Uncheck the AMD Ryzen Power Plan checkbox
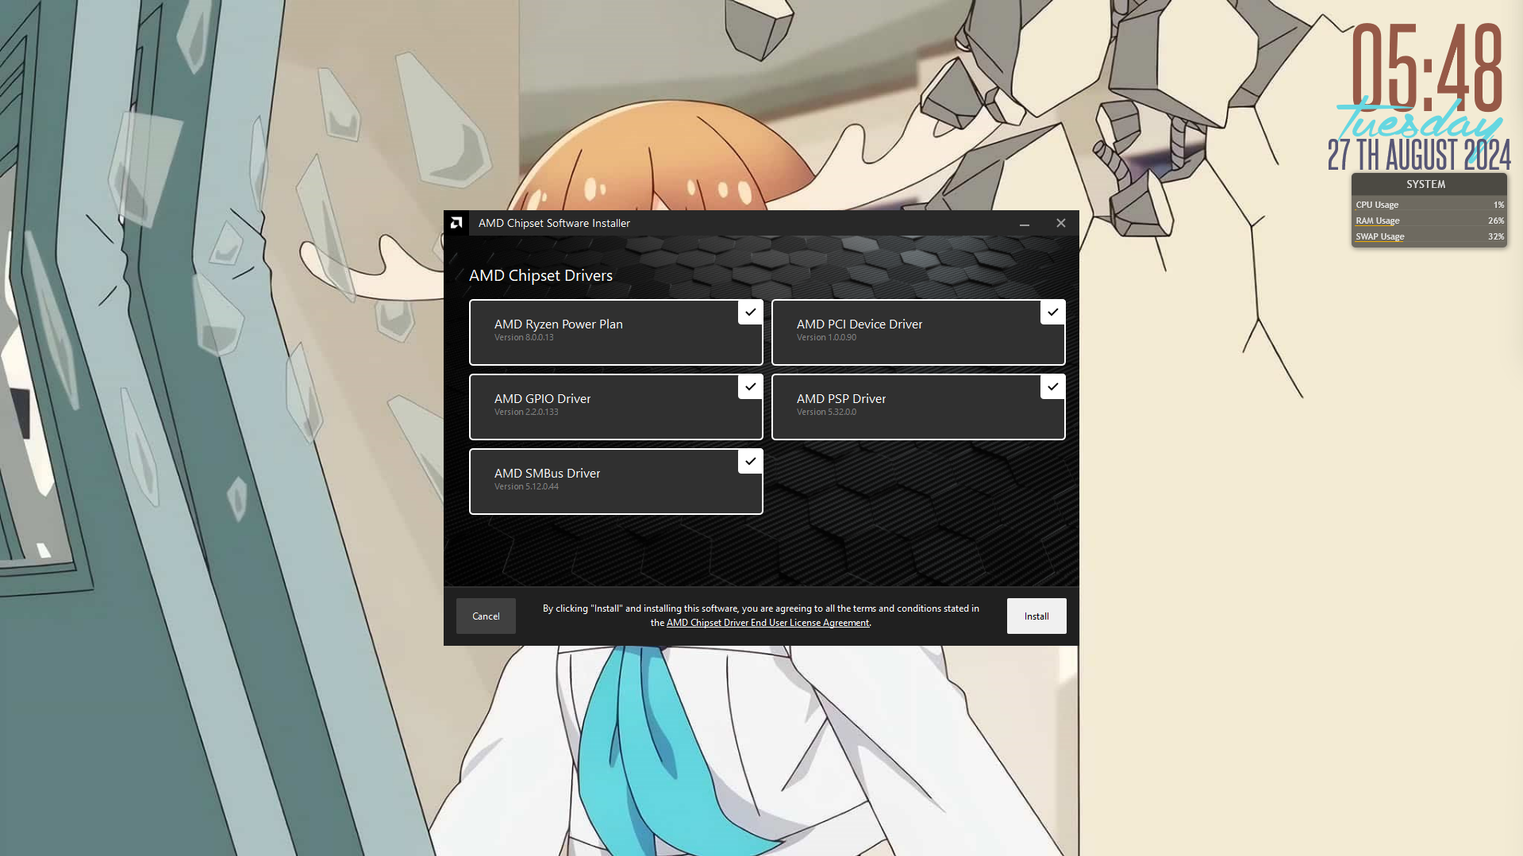The image size is (1523, 856). 750,312
